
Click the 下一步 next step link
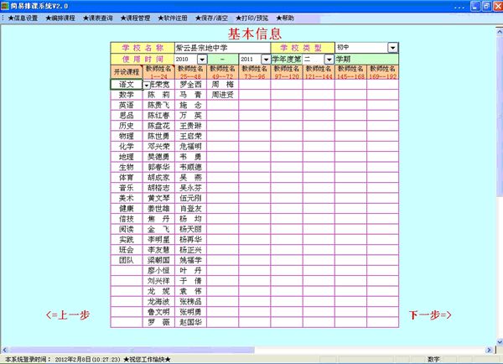point(431,315)
